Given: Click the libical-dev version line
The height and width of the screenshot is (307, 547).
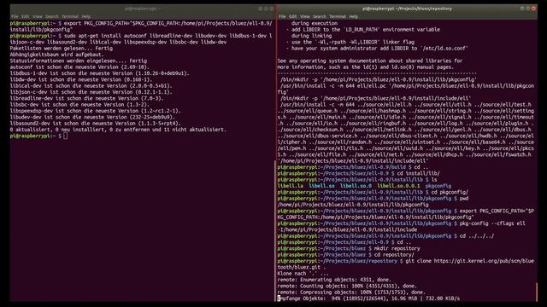Looking at the screenshot, I should (91, 85).
